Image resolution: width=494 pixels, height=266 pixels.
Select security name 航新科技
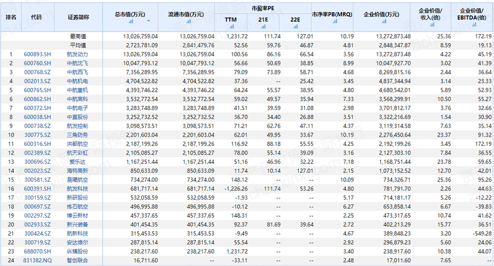(x=78, y=233)
